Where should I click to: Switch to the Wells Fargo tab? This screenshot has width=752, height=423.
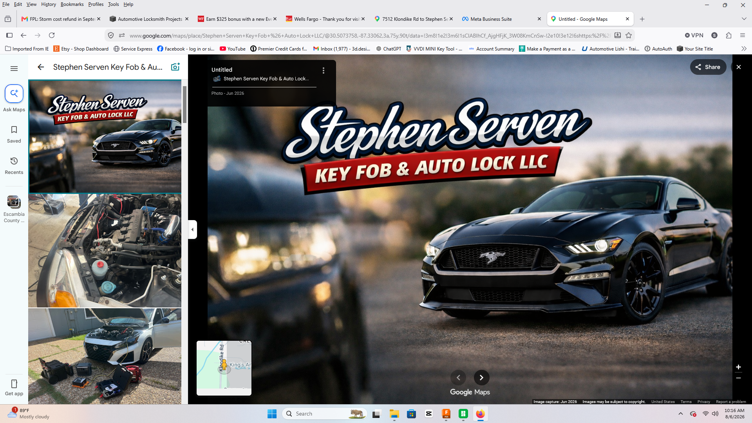(x=325, y=19)
